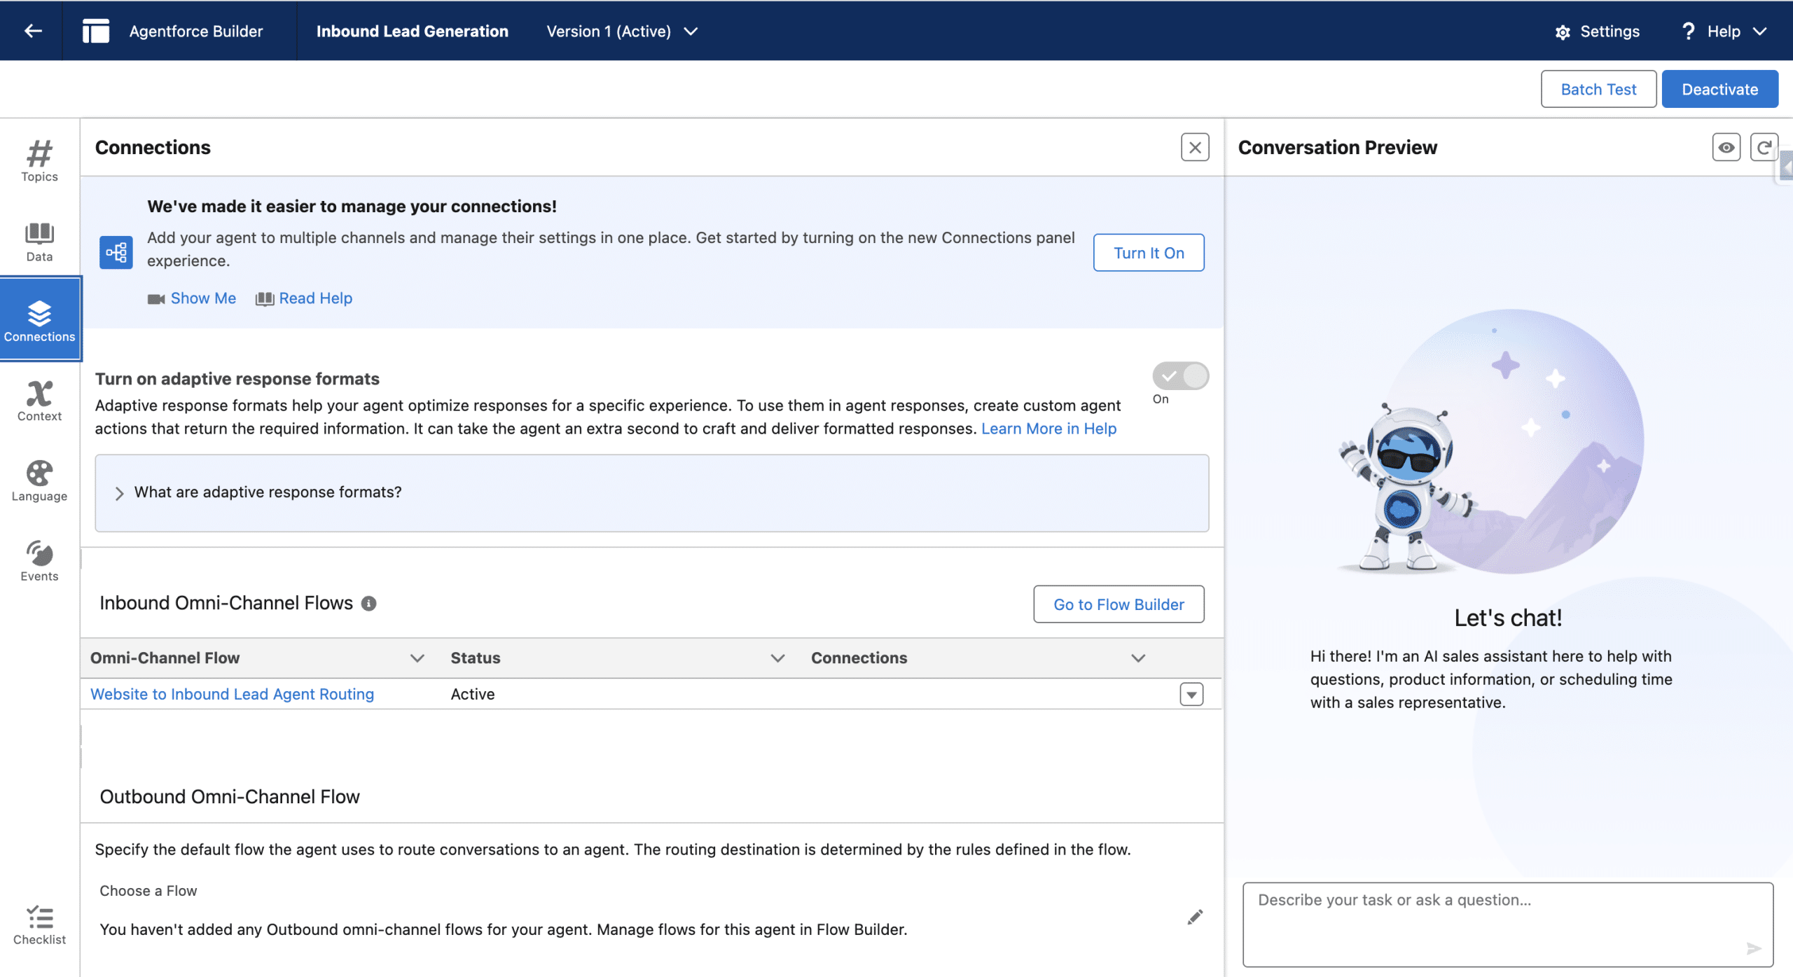Image resolution: width=1793 pixels, height=977 pixels.
Task: Sort by Status column header chevron
Action: 777,658
